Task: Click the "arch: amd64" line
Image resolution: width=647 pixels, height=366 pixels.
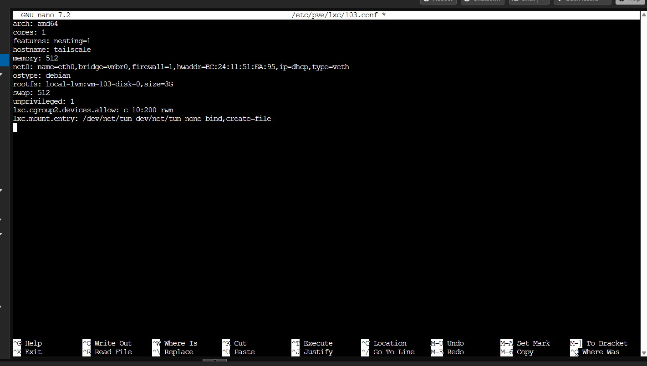Action: pos(36,24)
